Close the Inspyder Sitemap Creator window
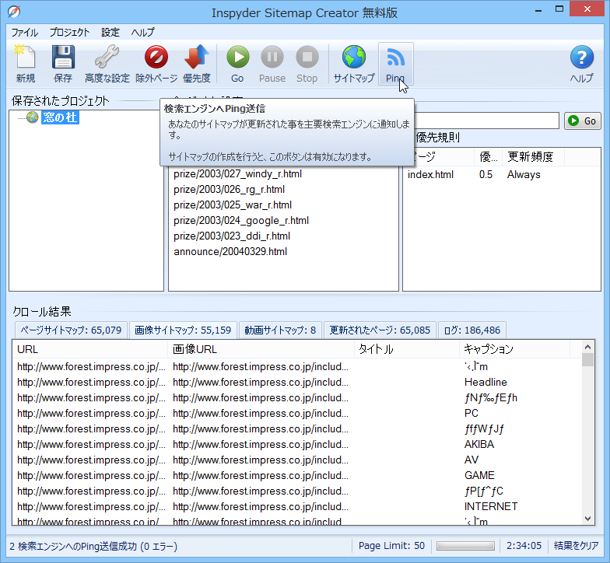 [x=587, y=9]
